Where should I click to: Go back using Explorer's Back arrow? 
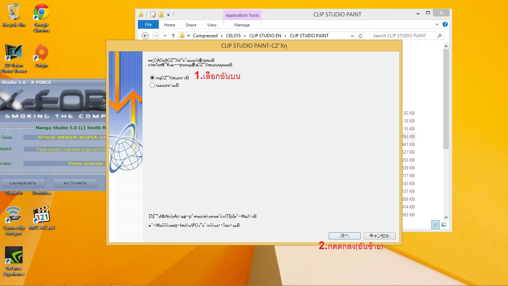pos(145,36)
